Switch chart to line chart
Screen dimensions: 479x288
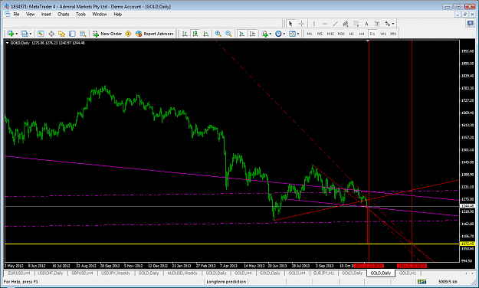pyautogui.click(x=206, y=34)
